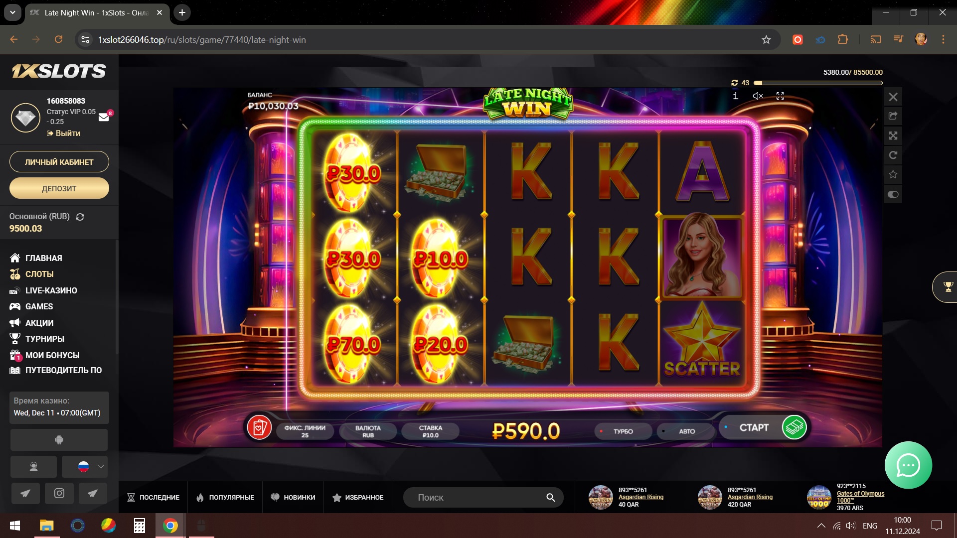This screenshot has width=957, height=538.
Task: Click the Депозит button
Action: tap(59, 188)
